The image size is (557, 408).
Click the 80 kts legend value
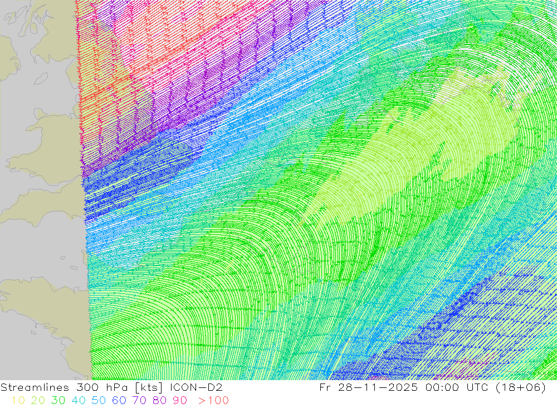[x=159, y=401]
